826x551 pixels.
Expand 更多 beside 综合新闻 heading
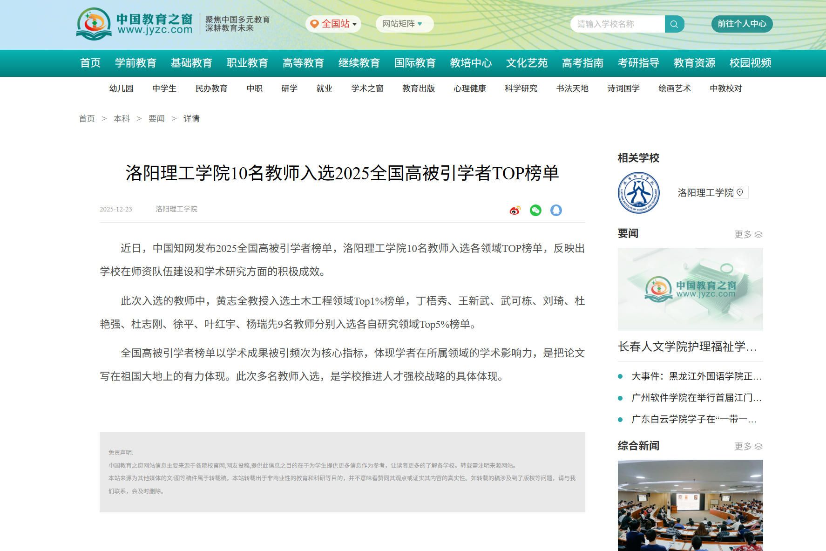tap(748, 446)
